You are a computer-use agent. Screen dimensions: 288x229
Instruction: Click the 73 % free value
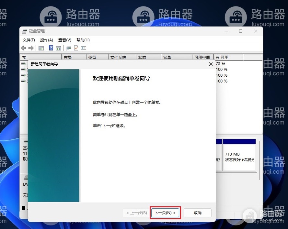click(220, 64)
